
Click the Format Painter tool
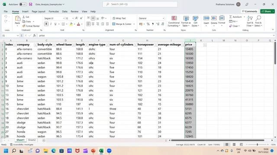tap(31, 26)
